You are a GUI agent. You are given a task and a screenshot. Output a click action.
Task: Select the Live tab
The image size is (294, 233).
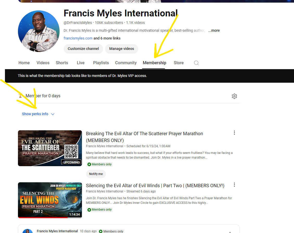click(81, 63)
